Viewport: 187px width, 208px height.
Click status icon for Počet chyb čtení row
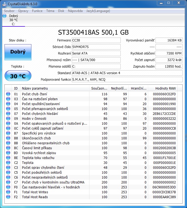[x=8, y=94]
